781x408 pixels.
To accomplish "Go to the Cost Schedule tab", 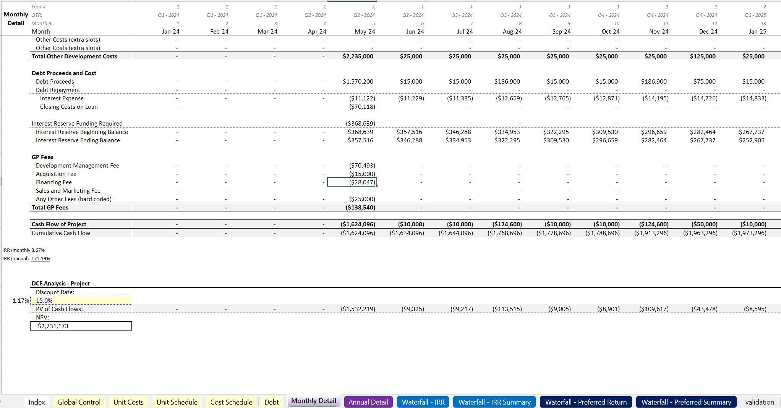I will coord(231,402).
